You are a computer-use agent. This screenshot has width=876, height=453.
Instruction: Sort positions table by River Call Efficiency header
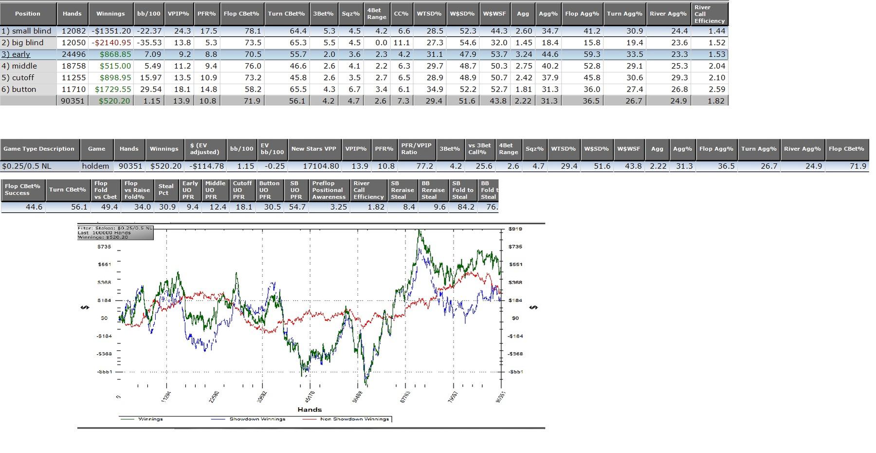click(709, 14)
